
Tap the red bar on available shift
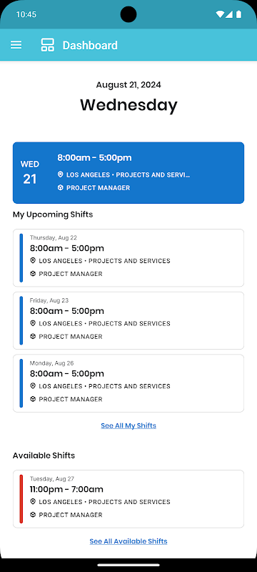[x=21, y=499]
